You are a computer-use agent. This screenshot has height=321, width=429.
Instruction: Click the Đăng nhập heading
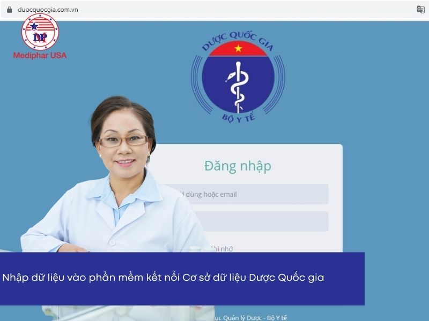238,166
